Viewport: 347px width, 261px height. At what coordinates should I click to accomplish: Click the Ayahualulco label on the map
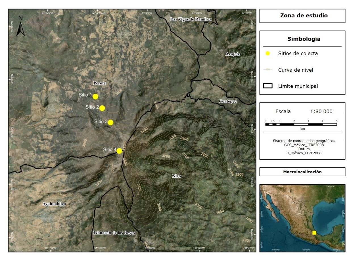pyautogui.click(x=54, y=204)
